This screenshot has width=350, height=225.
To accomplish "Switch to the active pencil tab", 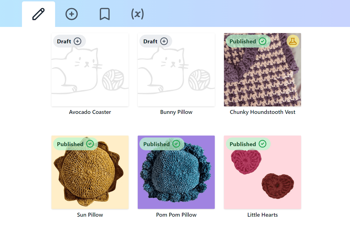I will (x=38, y=14).
